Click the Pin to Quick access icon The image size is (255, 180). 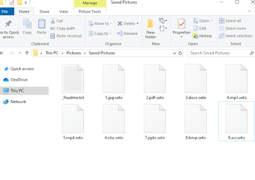click(x=8, y=28)
